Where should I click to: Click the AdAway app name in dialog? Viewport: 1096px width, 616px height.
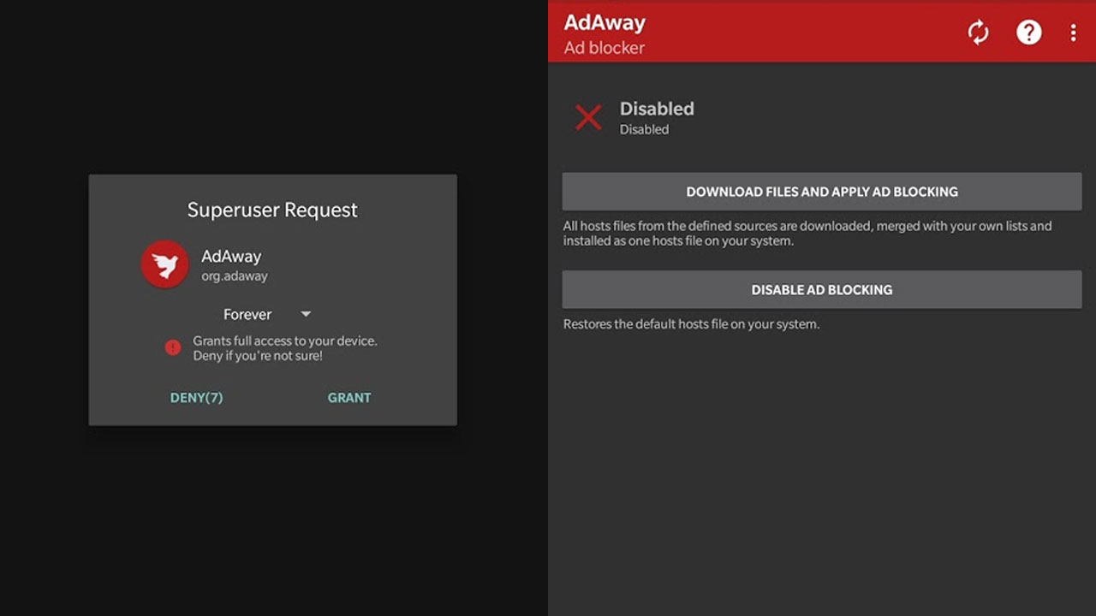click(x=231, y=256)
